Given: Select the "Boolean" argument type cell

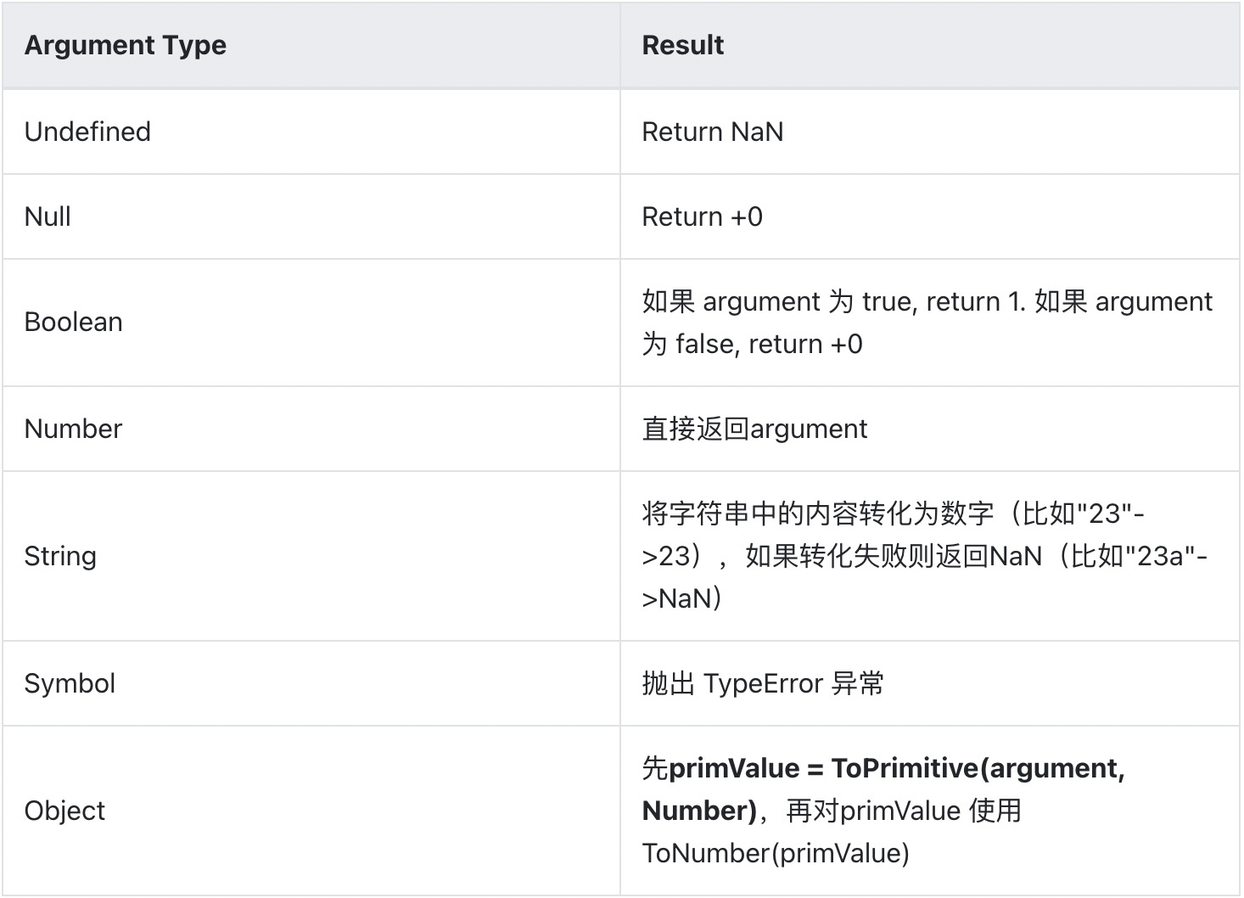Looking at the screenshot, I should pyautogui.click(x=73, y=323).
